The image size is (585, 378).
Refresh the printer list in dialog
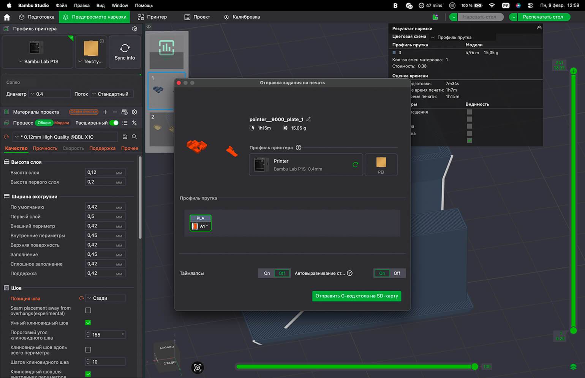click(355, 164)
